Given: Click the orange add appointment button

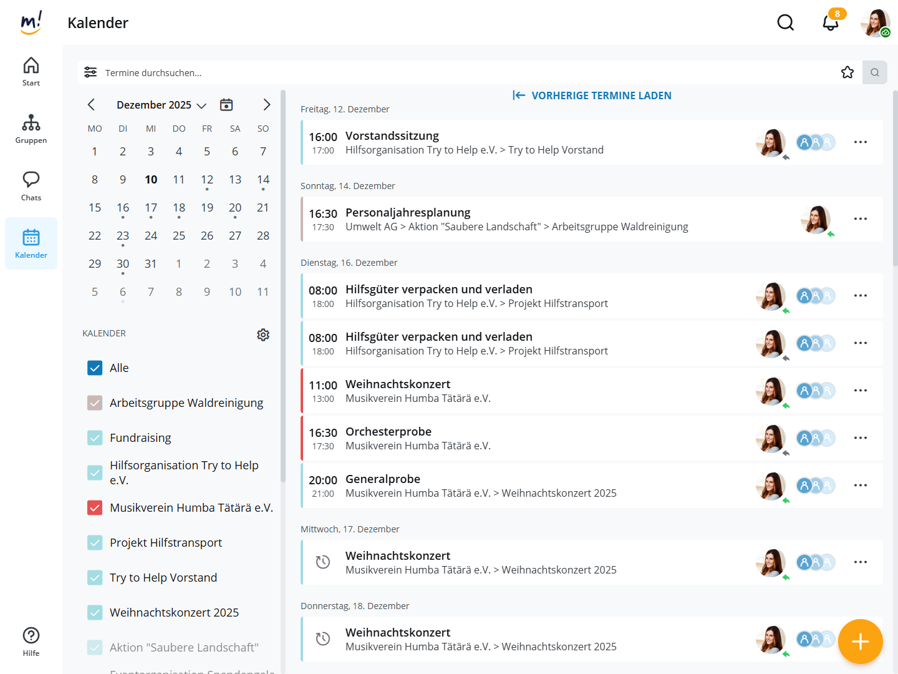Looking at the screenshot, I should 860,642.
